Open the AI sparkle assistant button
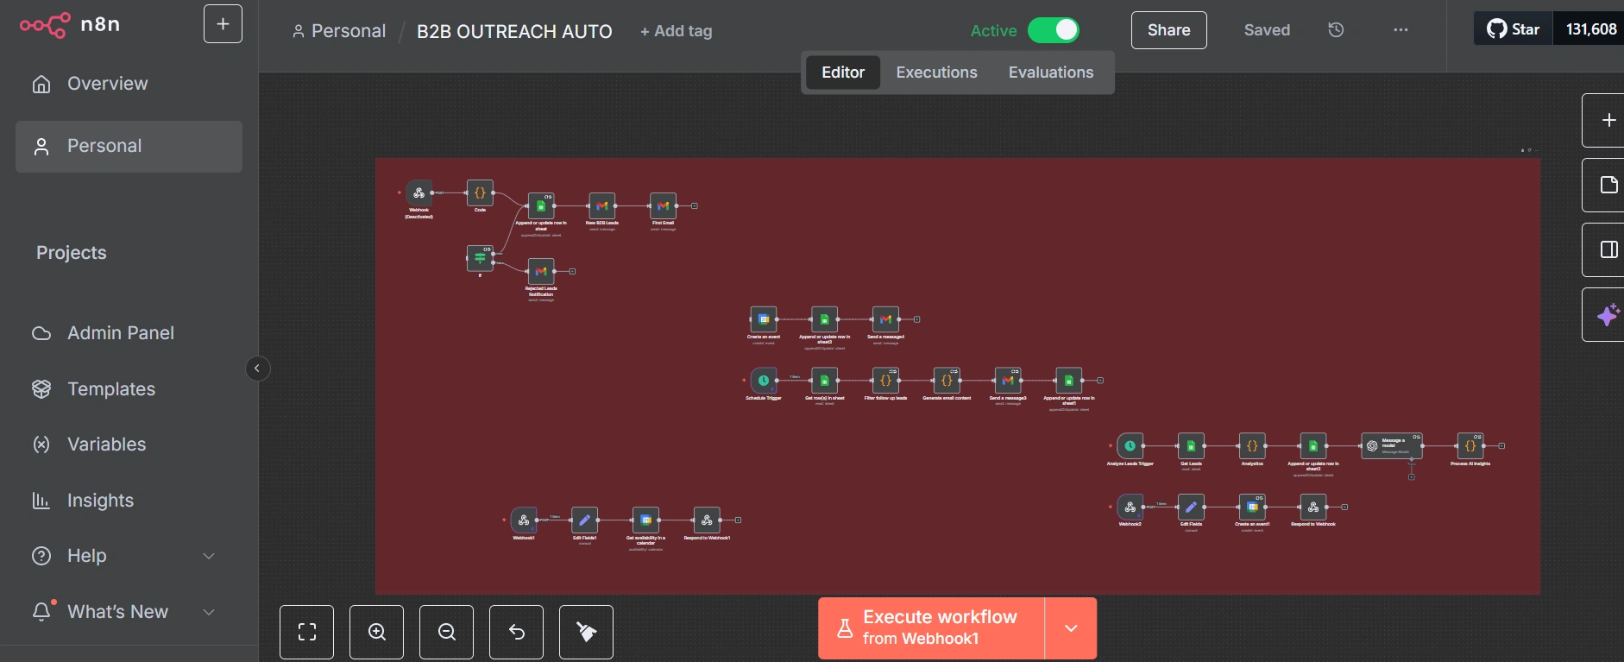The height and width of the screenshot is (662, 1624). [x=1608, y=315]
